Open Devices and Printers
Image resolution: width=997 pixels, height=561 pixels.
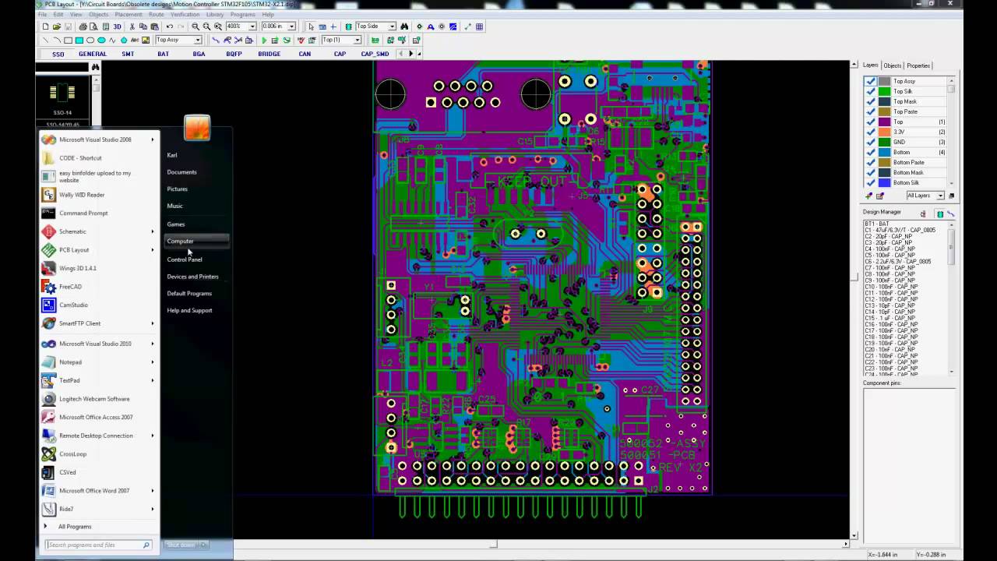pos(192,277)
